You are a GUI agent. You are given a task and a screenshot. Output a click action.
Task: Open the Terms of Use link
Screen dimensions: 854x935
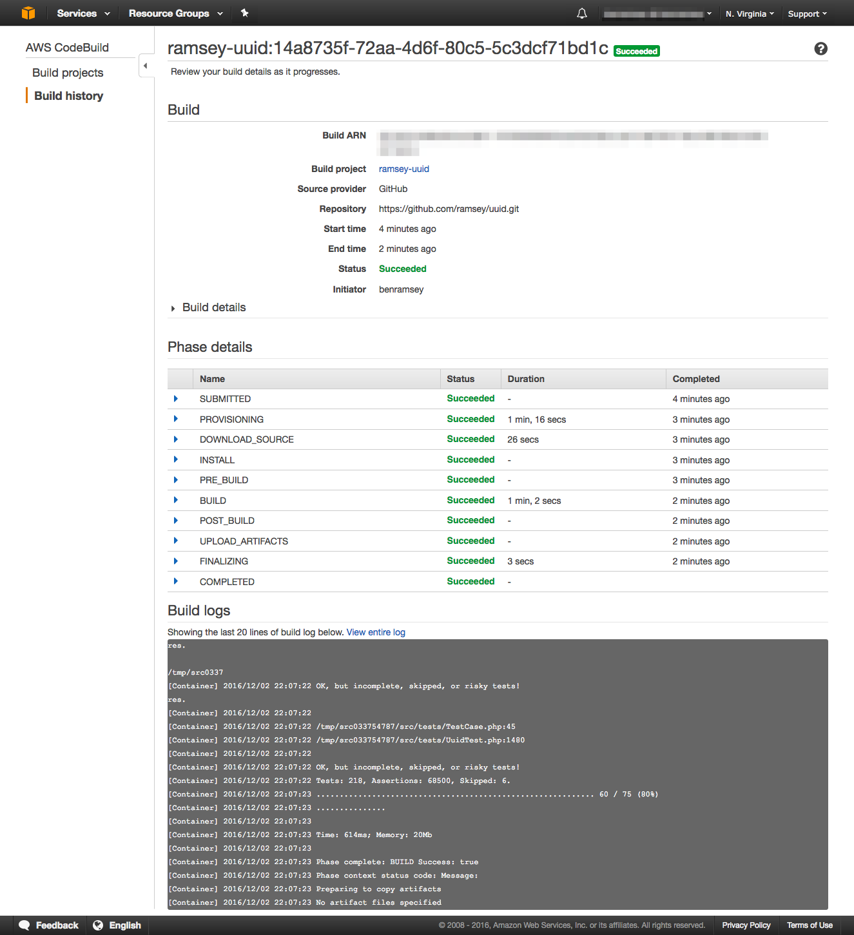(810, 925)
